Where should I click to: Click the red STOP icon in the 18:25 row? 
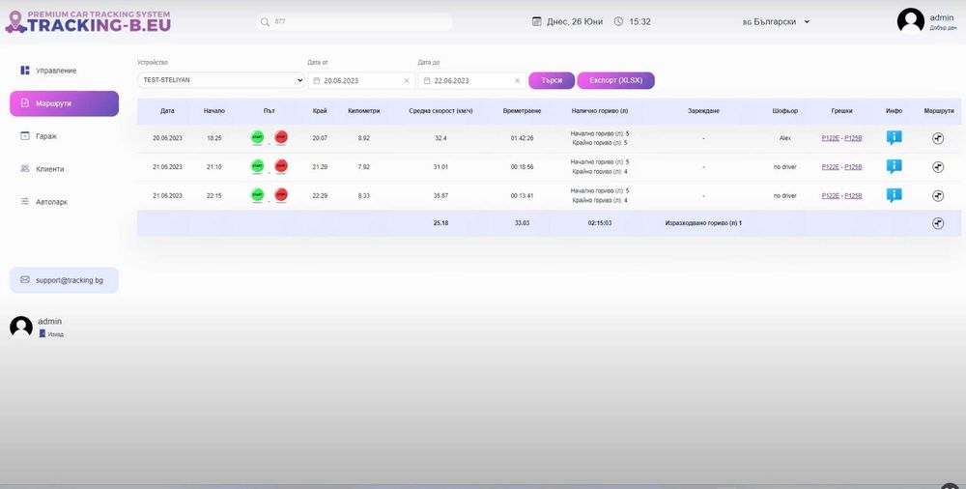tap(281, 137)
